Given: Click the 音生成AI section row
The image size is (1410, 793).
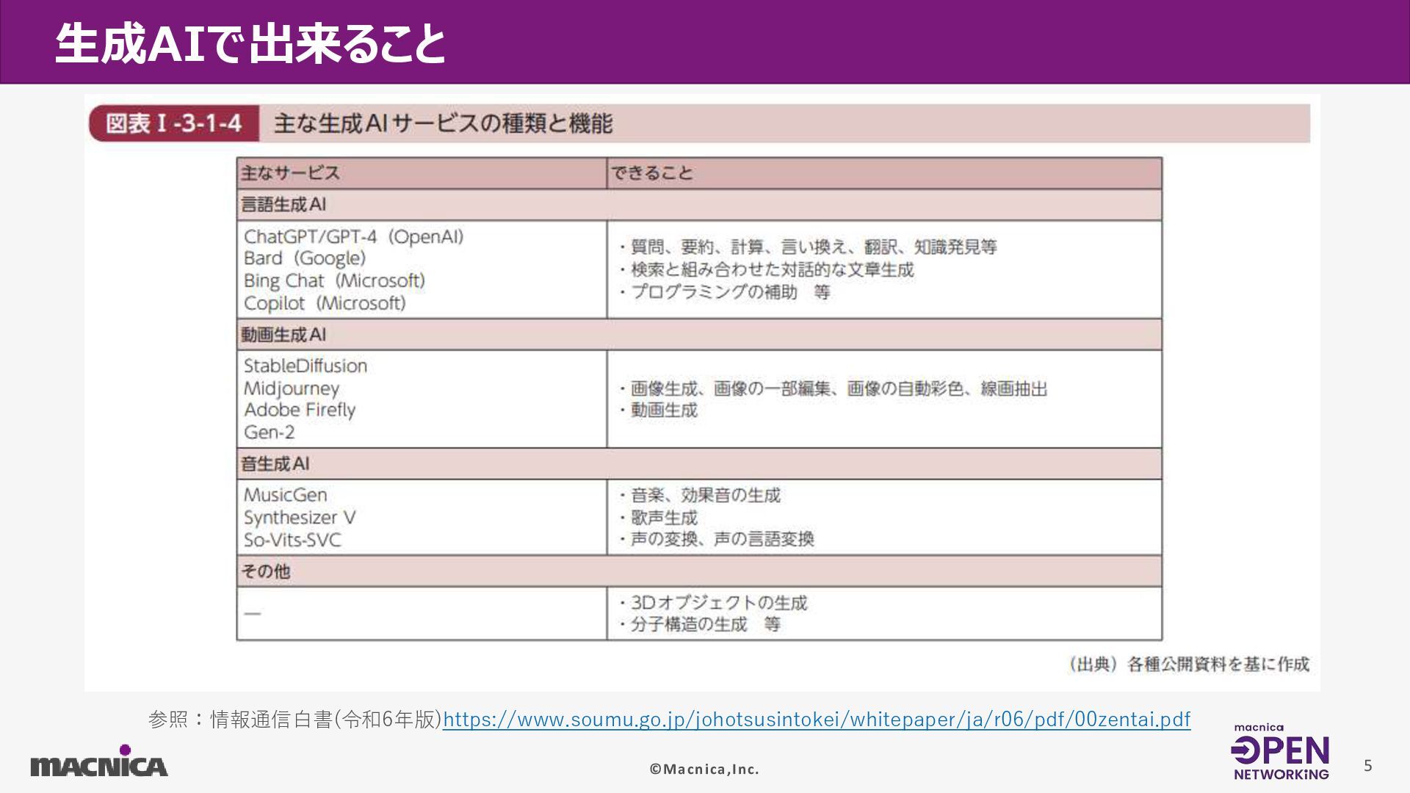Looking at the screenshot, I should pos(275,464).
